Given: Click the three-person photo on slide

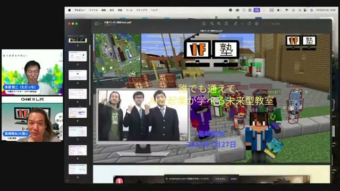Looking at the screenshot, I should (x=143, y=116).
